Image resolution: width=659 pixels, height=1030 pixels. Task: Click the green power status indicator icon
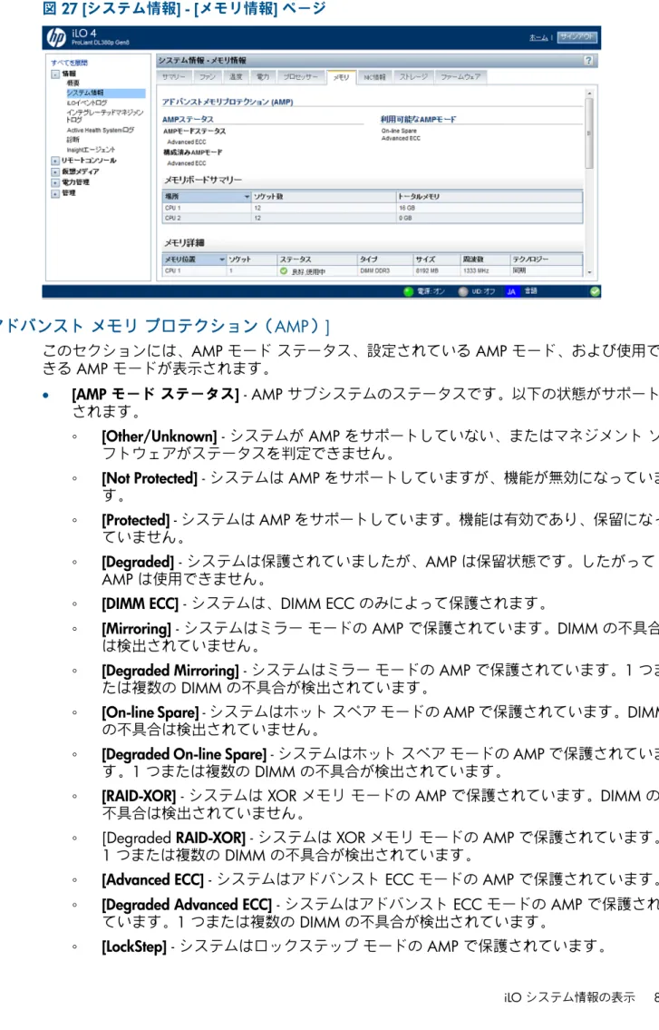click(x=408, y=291)
